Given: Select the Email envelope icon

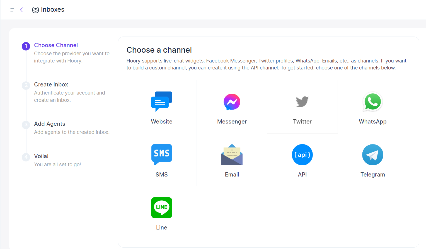Looking at the screenshot, I should (x=232, y=155).
